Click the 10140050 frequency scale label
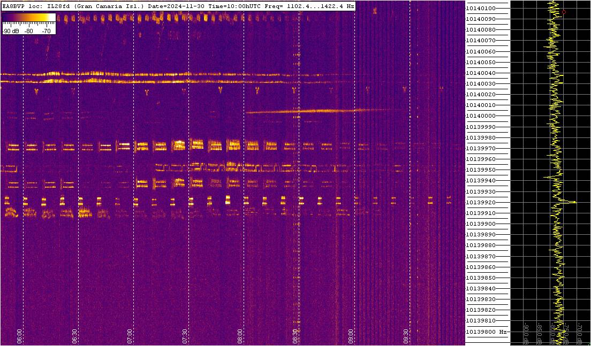The image size is (591, 346). click(481, 62)
